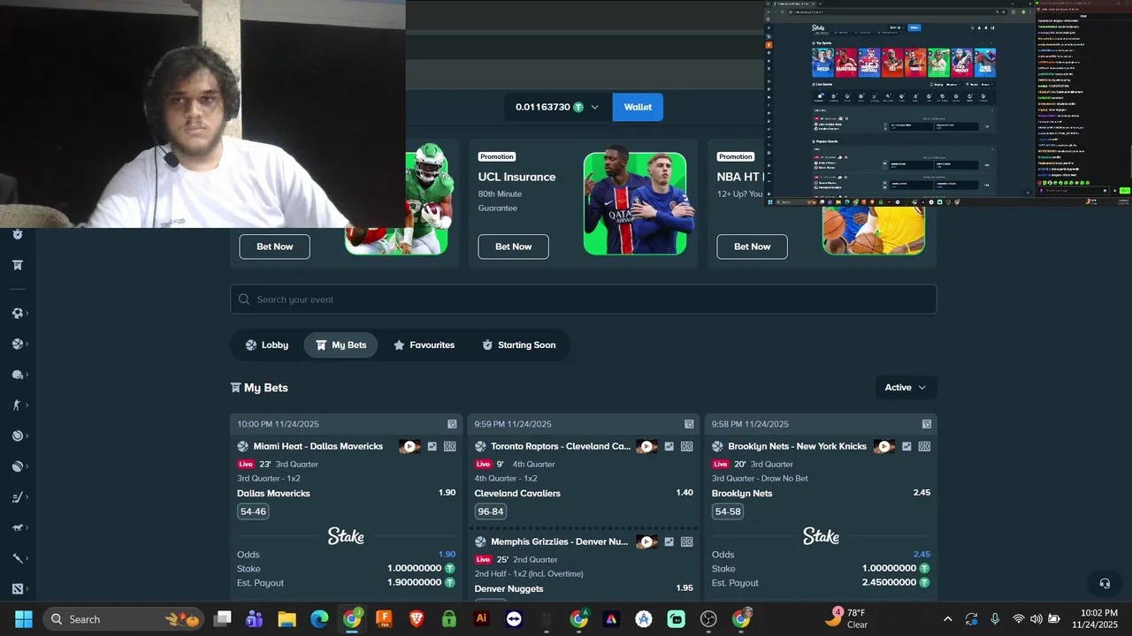Screen dimensions: 1132x636
Task: Click the Memphis Grizzlies - Denver match title
Action: [x=561, y=542]
